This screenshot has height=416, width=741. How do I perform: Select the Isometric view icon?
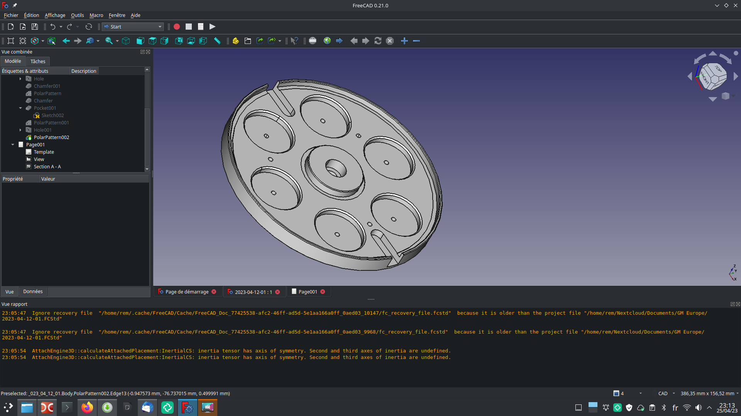(x=126, y=40)
